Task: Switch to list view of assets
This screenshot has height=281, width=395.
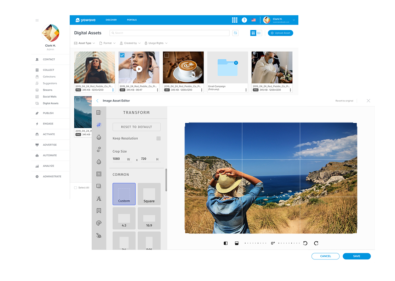Action: pos(259,33)
